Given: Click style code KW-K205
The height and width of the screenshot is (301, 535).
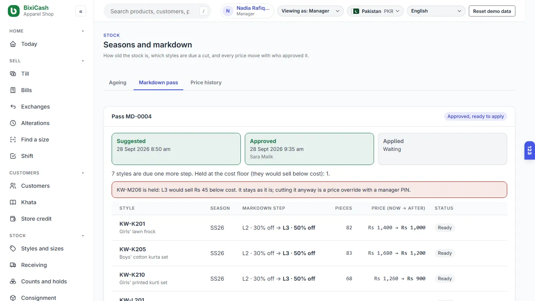Looking at the screenshot, I should click(132, 249).
